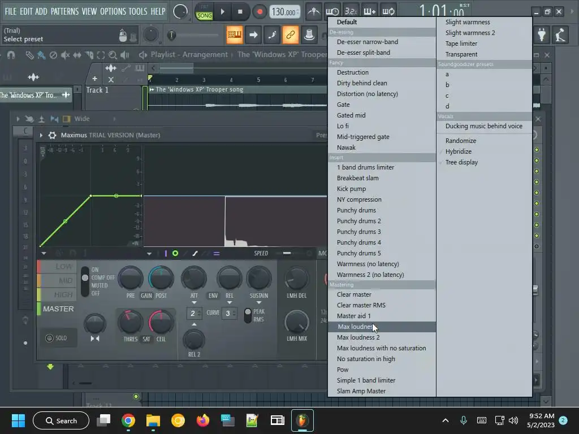Open the dropdown arrow under REL
The image size is (579, 434).
[x=230, y=303]
